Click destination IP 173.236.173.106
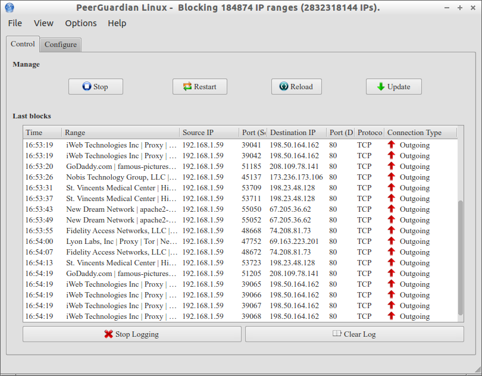Viewport: 482px width, 376px height. coord(296,177)
